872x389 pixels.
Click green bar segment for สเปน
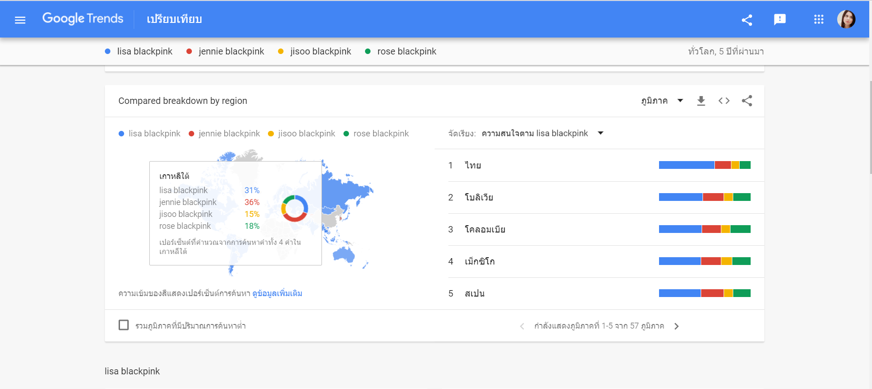(x=742, y=293)
